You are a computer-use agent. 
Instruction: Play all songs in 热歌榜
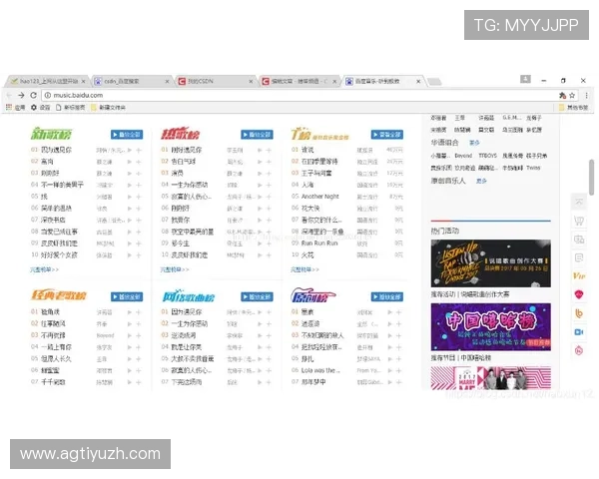257,135
